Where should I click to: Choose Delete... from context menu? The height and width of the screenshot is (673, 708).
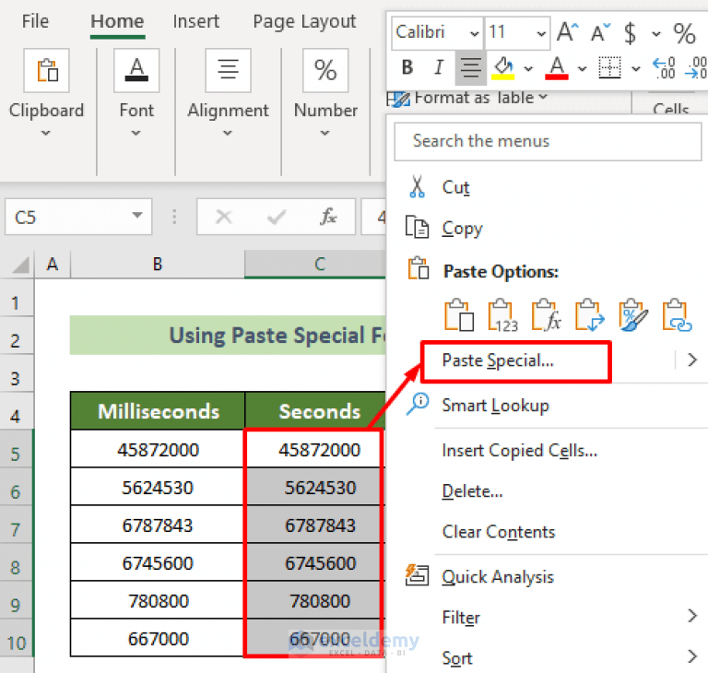(472, 491)
